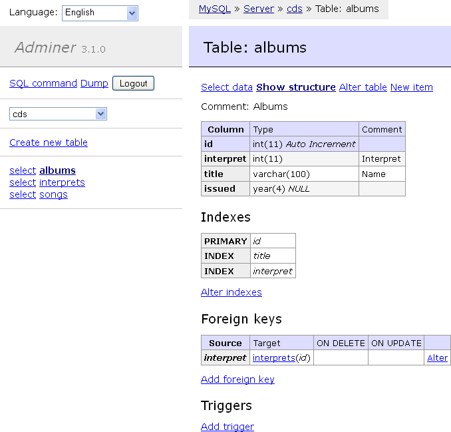Switch to the Alter table tab
Viewport: 451px width, 432px height.
click(363, 87)
